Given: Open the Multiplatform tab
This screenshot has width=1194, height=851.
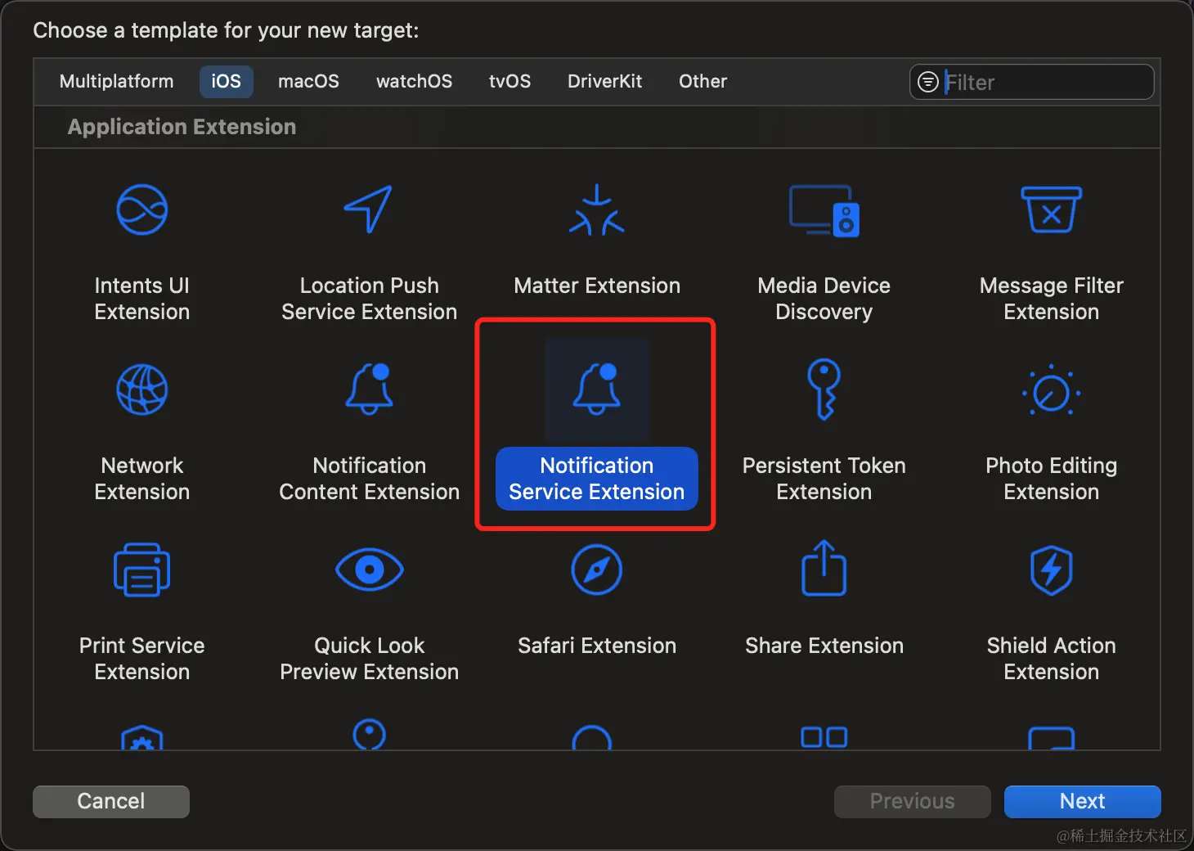Looking at the screenshot, I should point(117,82).
